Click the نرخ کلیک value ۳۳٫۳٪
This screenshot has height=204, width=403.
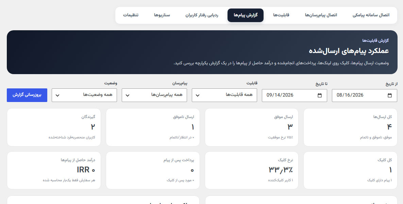(281, 170)
